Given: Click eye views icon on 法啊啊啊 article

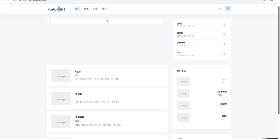Looking at the screenshot, I should pyautogui.click(x=114, y=125).
